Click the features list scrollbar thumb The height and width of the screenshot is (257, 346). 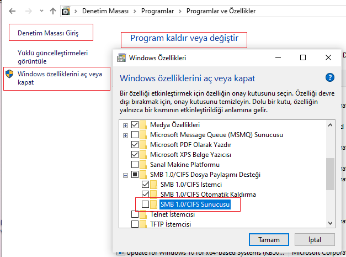[x=330, y=174]
